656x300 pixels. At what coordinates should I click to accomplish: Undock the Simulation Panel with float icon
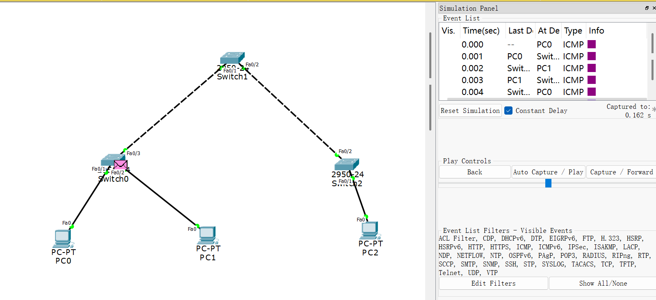(647, 8)
